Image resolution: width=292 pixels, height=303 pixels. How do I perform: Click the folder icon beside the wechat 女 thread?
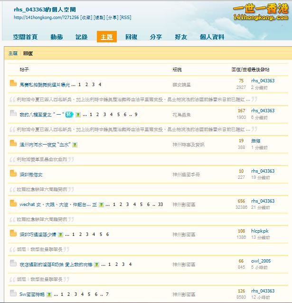coord(13,203)
